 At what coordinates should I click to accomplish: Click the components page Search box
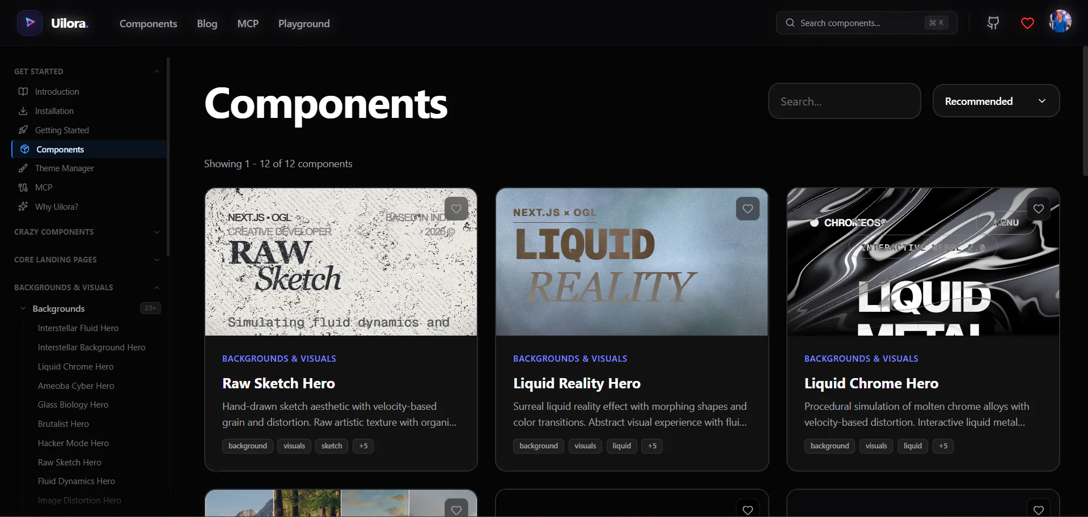[844, 101]
